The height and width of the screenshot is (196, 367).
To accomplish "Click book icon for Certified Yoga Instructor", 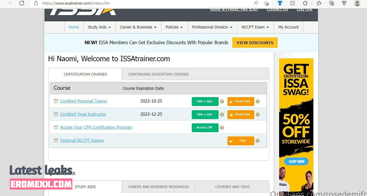I will 56,114.
